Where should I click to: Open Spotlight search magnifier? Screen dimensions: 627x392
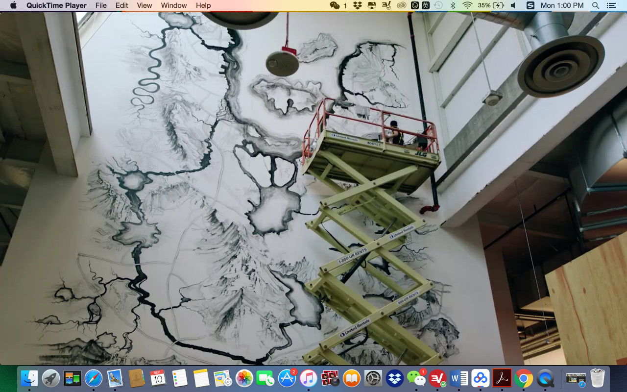point(596,5)
